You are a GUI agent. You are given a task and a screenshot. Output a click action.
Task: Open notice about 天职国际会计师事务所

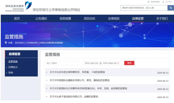88,88
